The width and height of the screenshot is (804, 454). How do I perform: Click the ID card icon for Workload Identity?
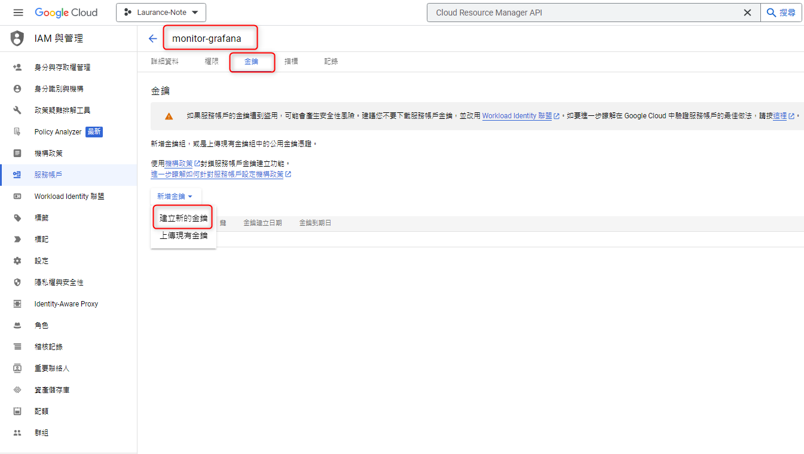pyautogui.click(x=17, y=197)
